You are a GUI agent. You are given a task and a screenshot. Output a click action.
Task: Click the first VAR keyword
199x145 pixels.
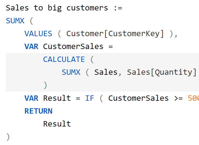point(31,47)
